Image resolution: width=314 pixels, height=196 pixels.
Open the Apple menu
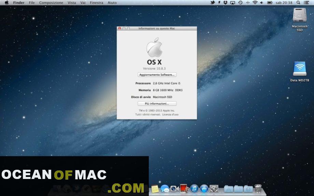click(x=6, y=3)
